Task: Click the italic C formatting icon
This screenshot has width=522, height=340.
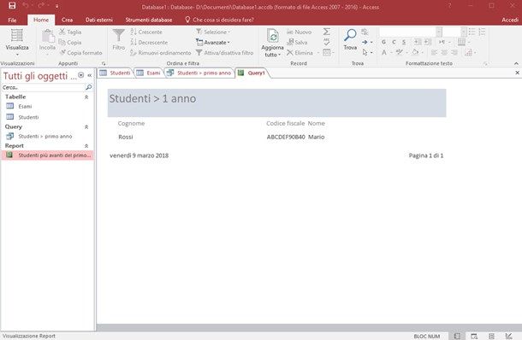Action: (394, 42)
